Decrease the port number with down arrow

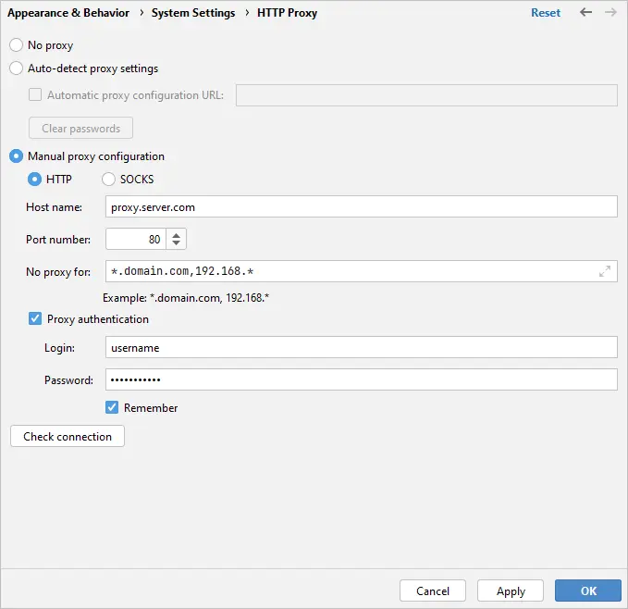178,244
